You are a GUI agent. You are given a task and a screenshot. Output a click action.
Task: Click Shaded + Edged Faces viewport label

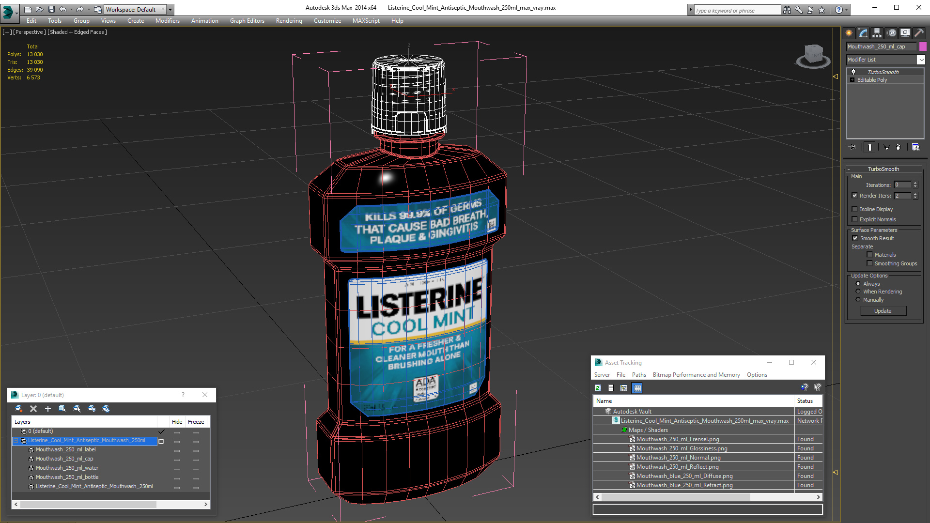click(77, 32)
